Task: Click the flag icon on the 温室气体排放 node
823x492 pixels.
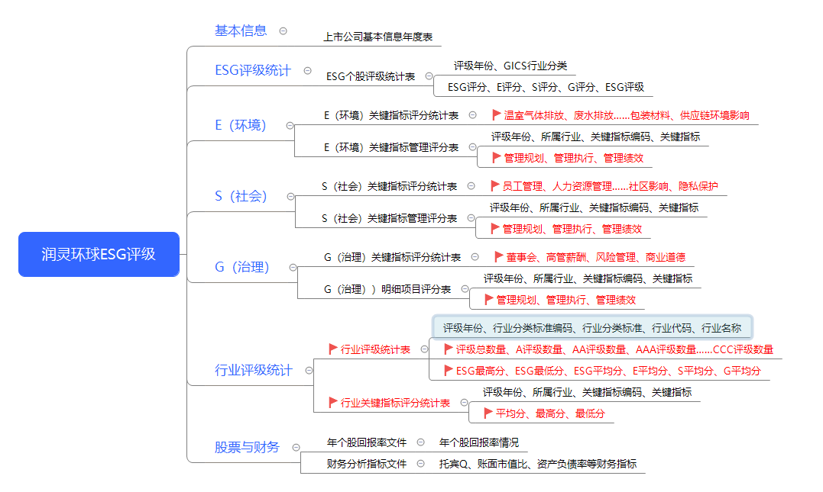Action: (x=495, y=115)
